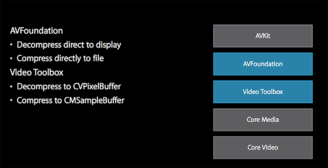Click the word "CMSampleBuffer"
328x168 pixels.
(94, 100)
